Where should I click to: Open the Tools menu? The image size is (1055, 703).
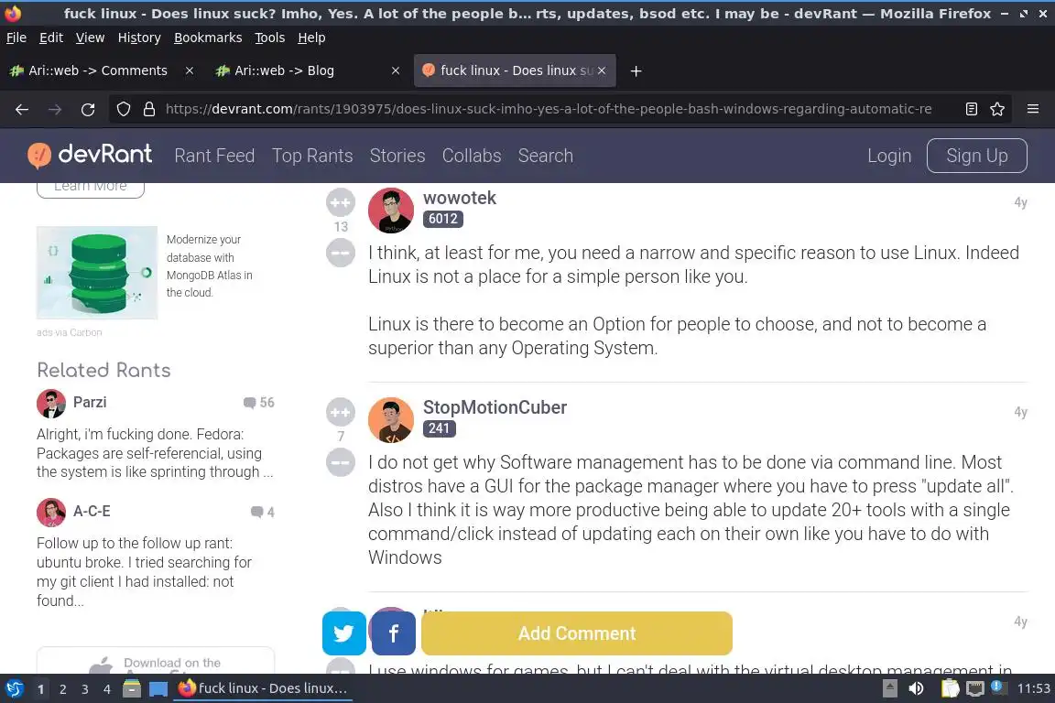pyautogui.click(x=270, y=38)
